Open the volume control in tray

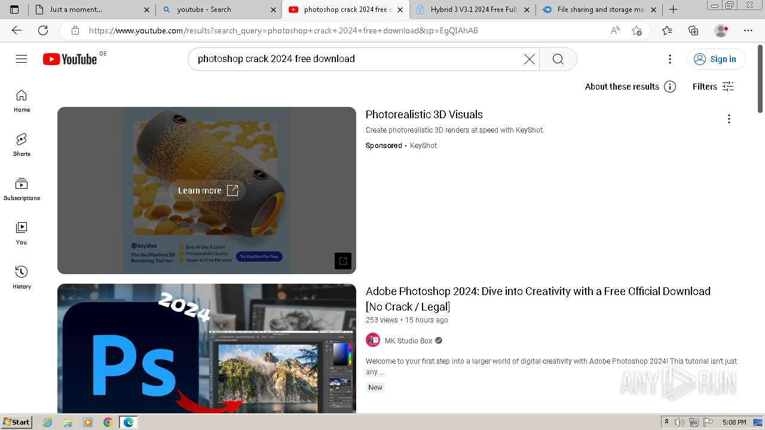tap(680, 422)
